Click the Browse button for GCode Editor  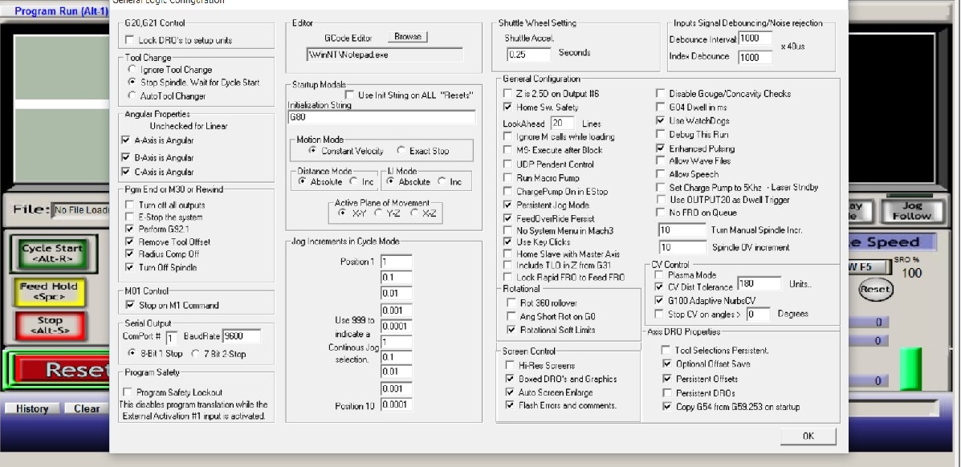tap(408, 37)
